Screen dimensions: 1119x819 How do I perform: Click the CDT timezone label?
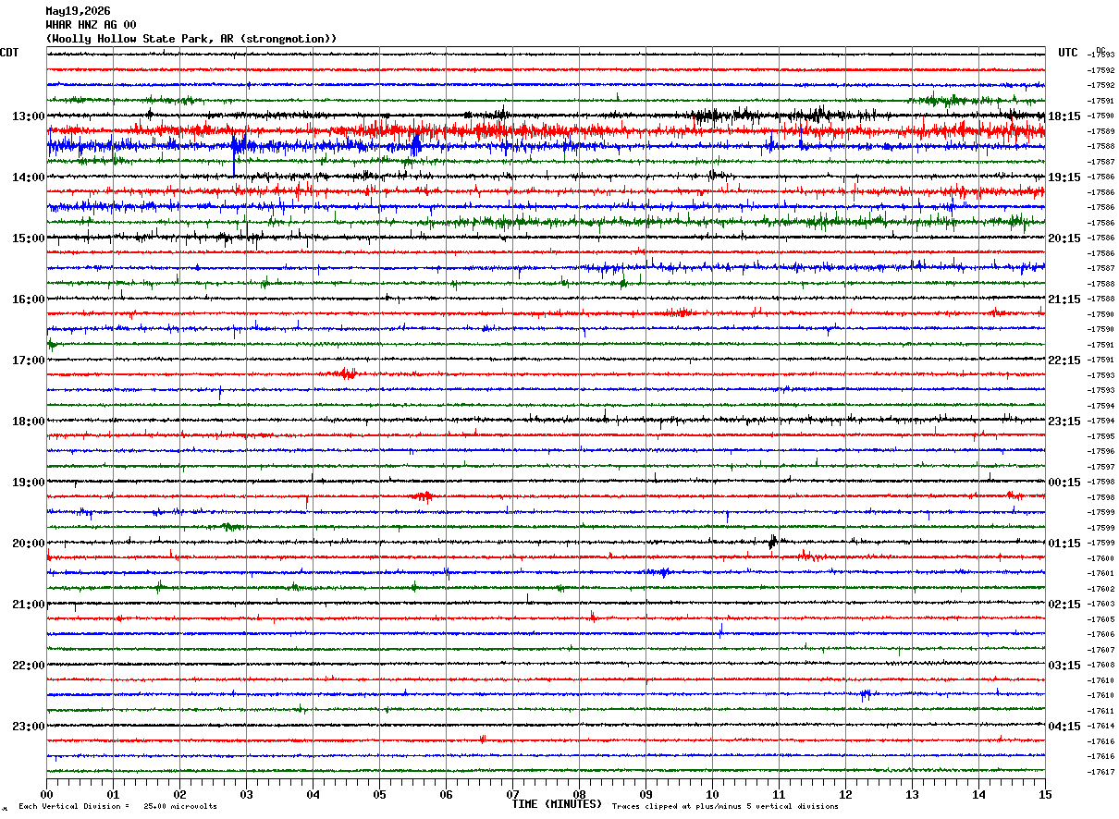pos(9,53)
